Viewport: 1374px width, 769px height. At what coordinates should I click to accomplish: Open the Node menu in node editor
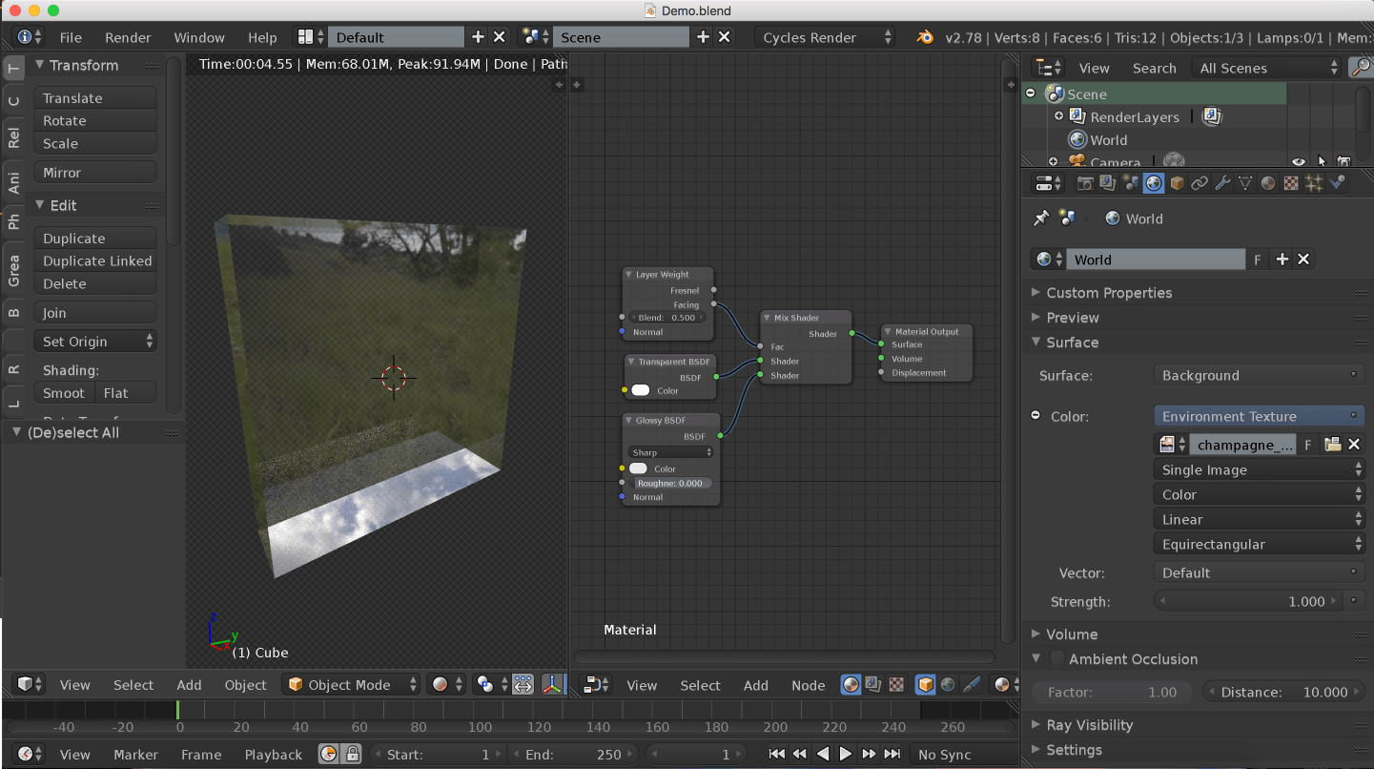808,685
